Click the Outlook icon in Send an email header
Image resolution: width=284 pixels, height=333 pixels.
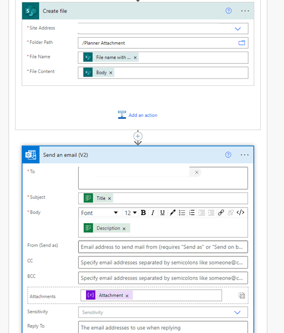(x=31, y=155)
